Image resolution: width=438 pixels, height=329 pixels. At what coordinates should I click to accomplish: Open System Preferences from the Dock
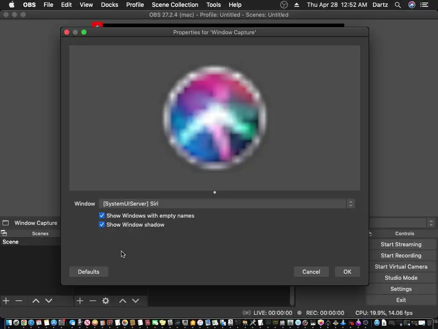click(62, 323)
